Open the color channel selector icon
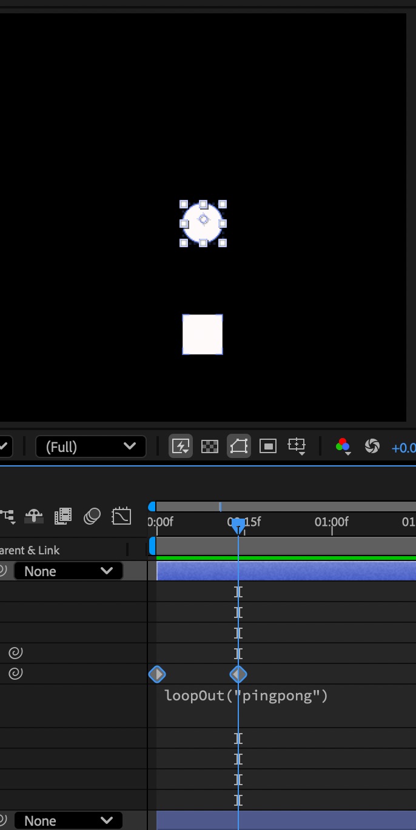The width and height of the screenshot is (416, 830). pos(343,447)
